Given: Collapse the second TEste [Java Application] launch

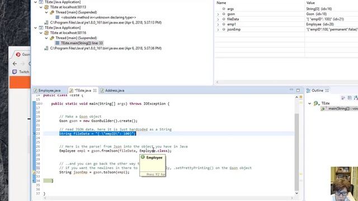Looking at the screenshot, I should coord(35,28).
